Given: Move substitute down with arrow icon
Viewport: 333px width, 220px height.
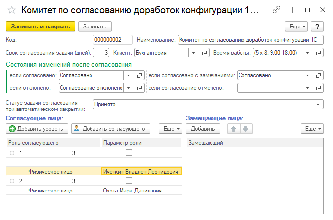Looking at the screenshot, I should coord(246,129).
